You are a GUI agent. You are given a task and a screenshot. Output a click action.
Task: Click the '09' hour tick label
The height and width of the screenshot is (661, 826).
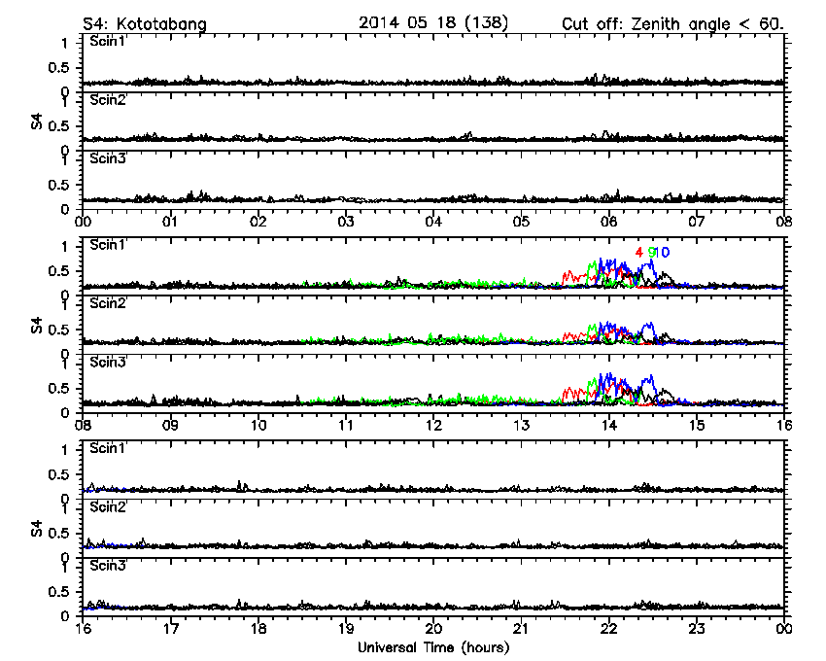tap(170, 425)
